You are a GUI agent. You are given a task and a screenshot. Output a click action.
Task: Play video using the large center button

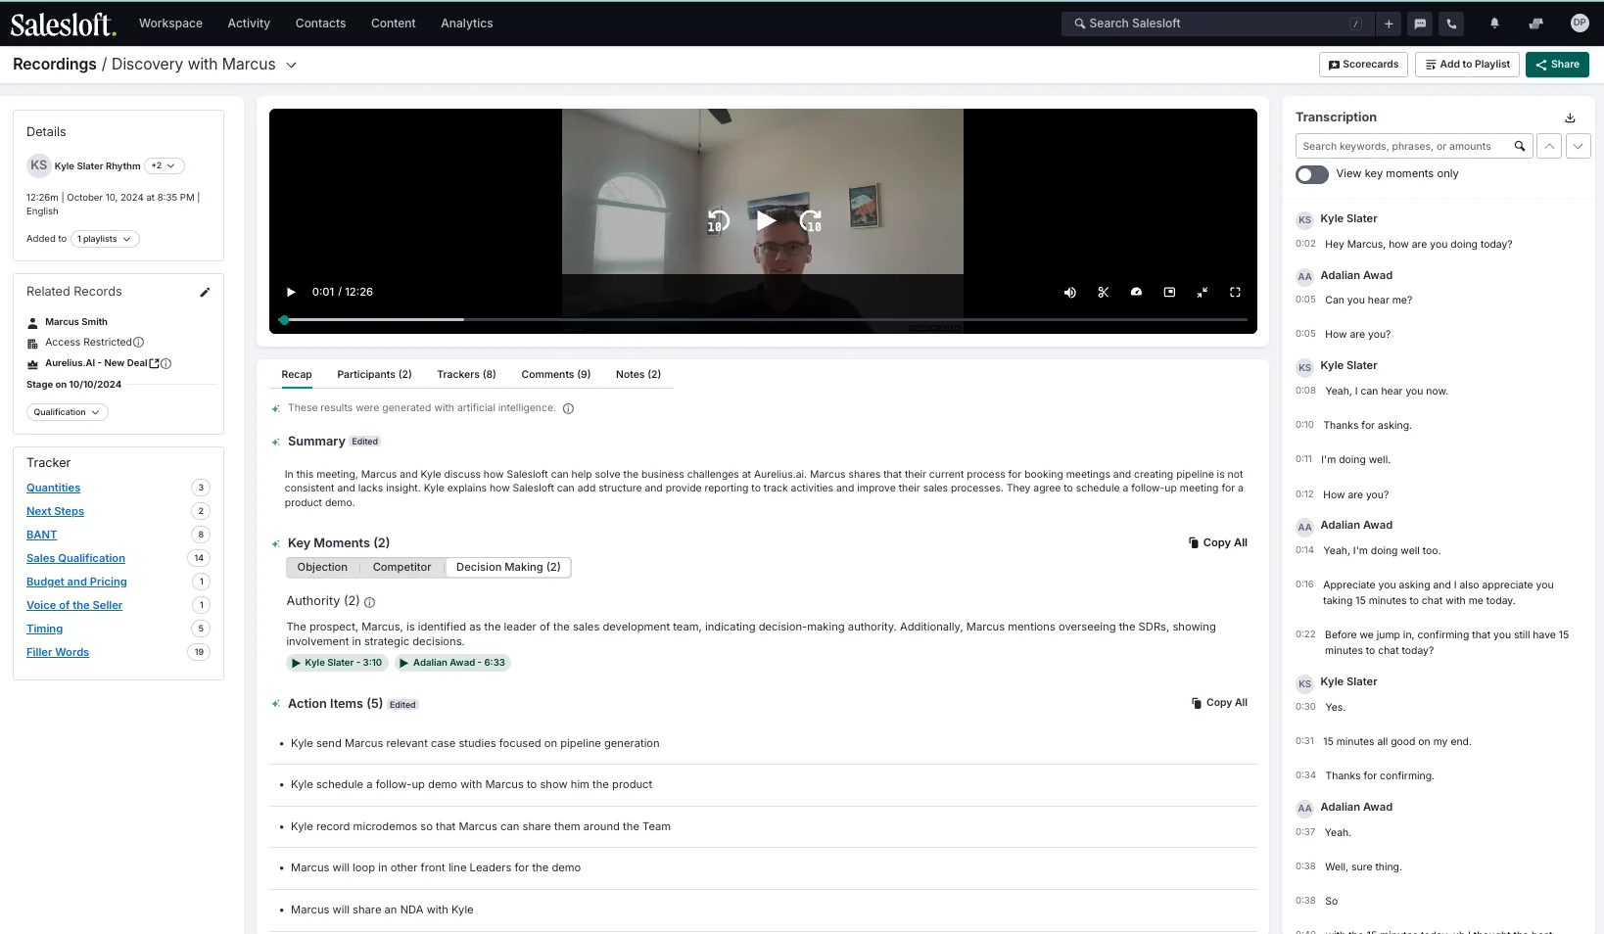click(x=766, y=221)
